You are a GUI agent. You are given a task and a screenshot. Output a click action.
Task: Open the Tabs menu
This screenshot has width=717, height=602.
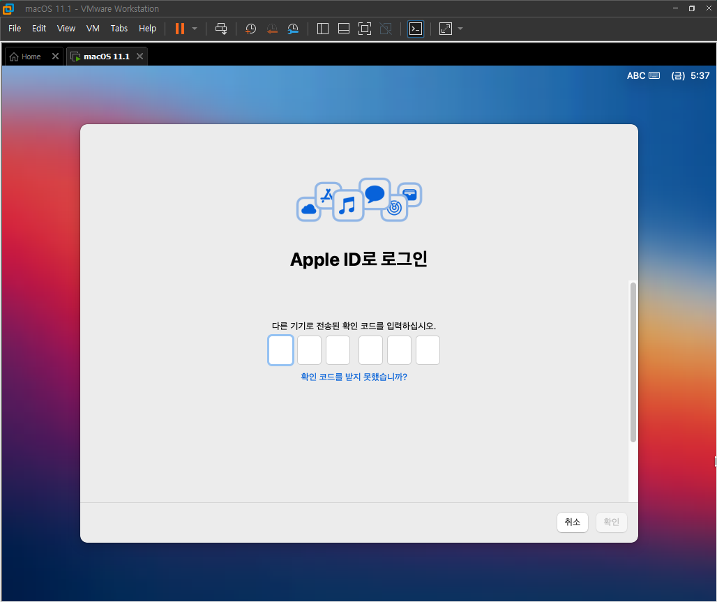click(x=119, y=29)
